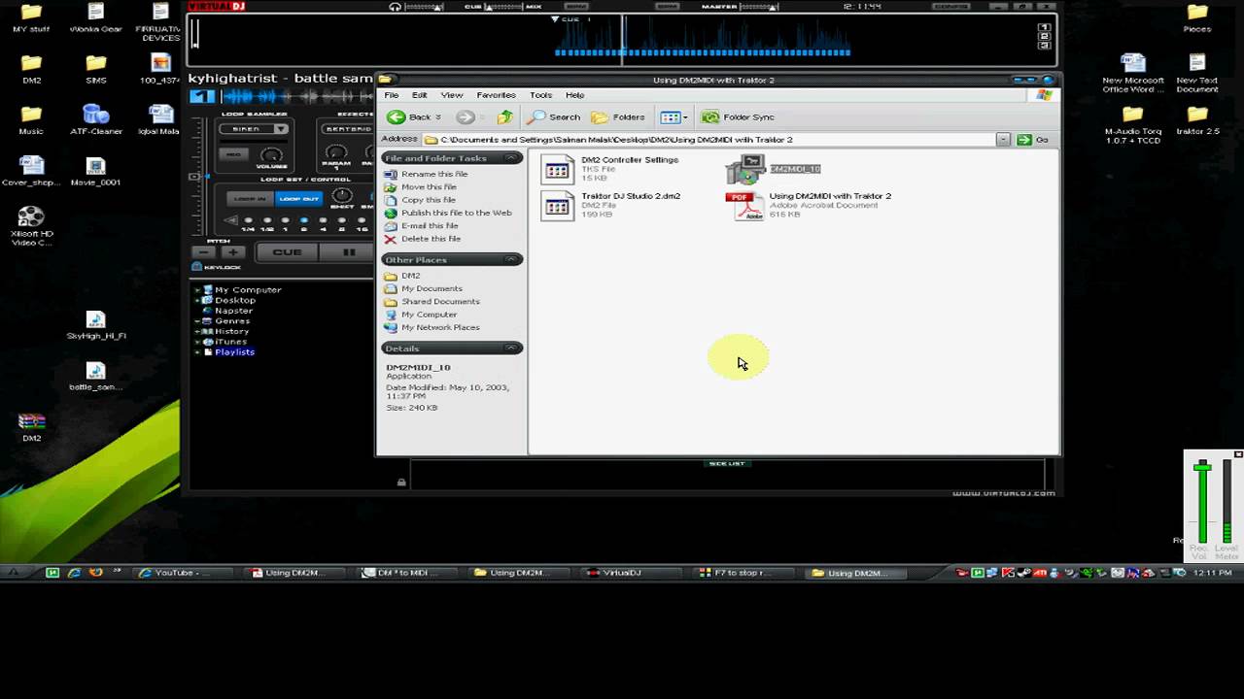1244x699 pixels.
Task: Click Copy this file
Action: (429, 200)
